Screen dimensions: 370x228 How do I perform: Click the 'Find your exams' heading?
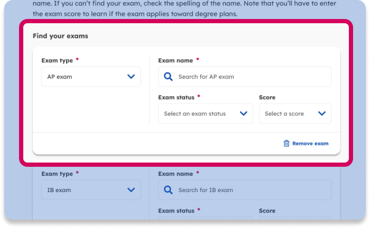60,36
